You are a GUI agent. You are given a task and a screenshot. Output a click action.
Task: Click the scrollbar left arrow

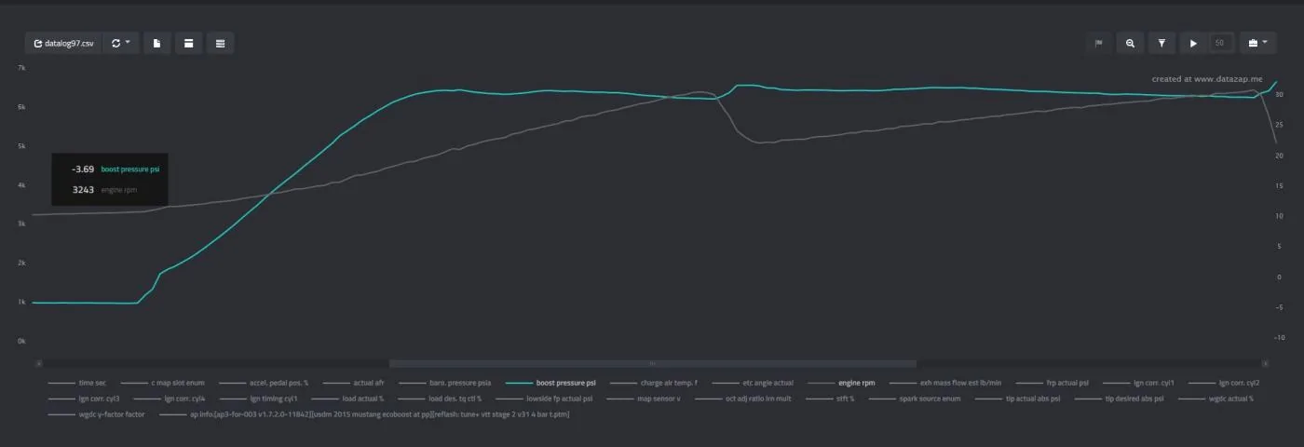point(38,363)
